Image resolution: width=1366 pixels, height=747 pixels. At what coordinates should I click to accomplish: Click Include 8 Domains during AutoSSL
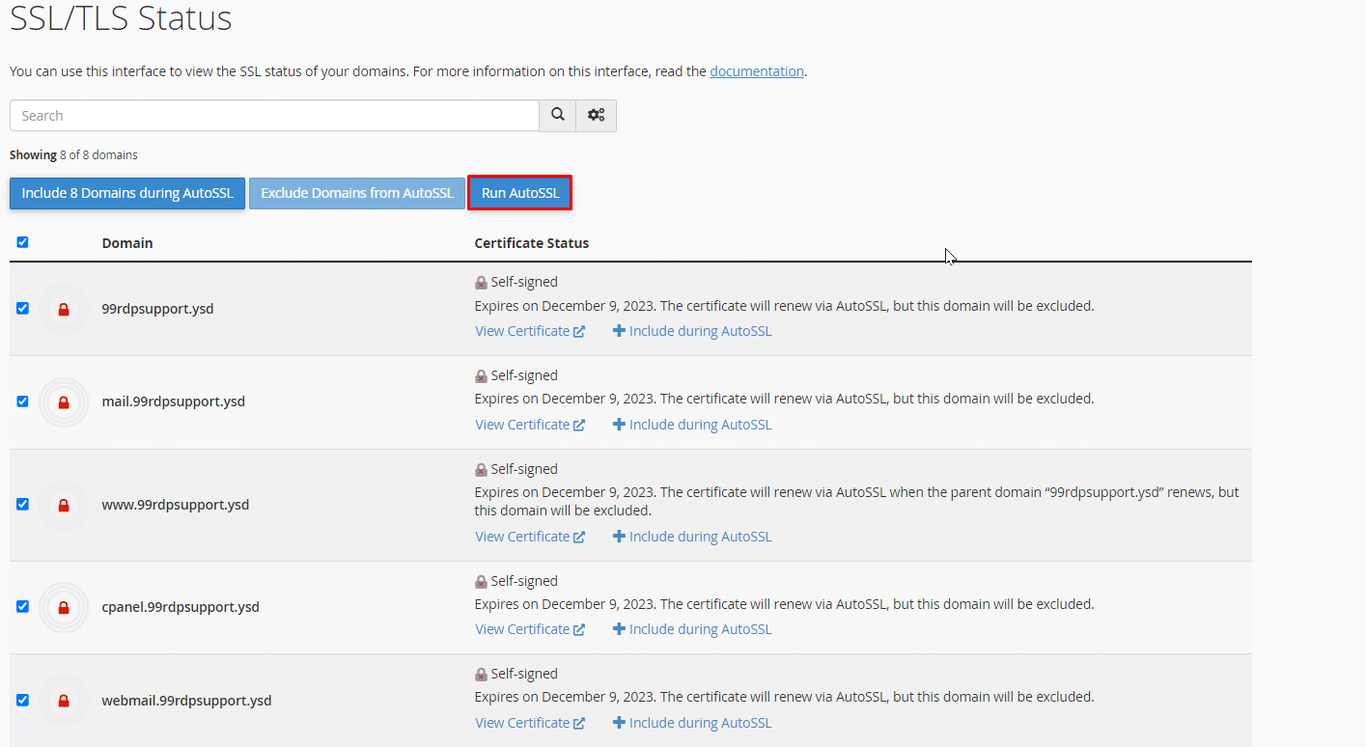[127, 193]
